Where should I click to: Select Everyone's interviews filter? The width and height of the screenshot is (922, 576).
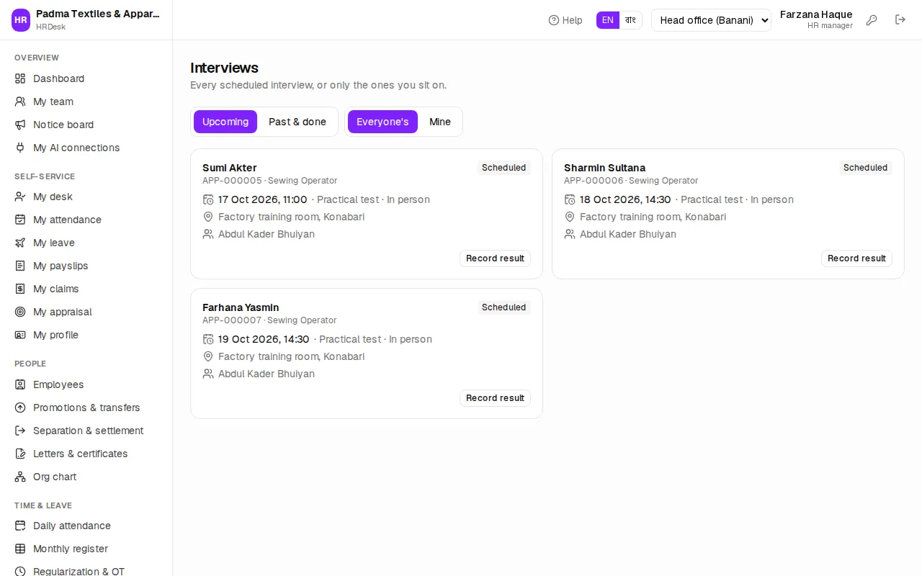(x=382, y=122)
